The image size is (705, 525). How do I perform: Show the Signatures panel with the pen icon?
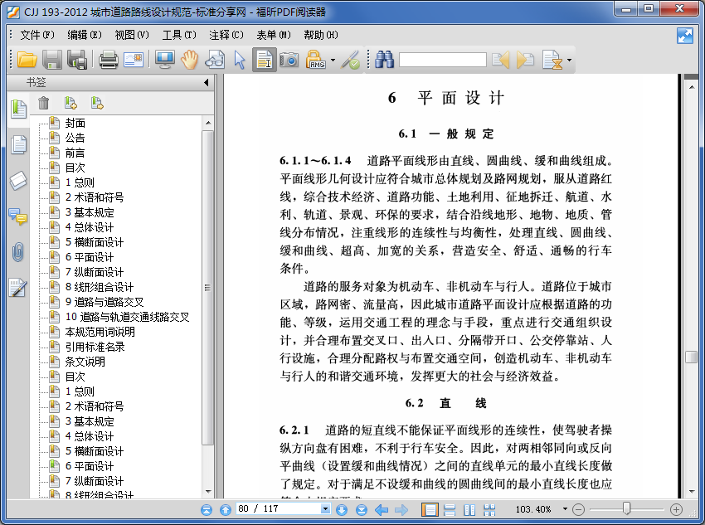coord(18,288)
